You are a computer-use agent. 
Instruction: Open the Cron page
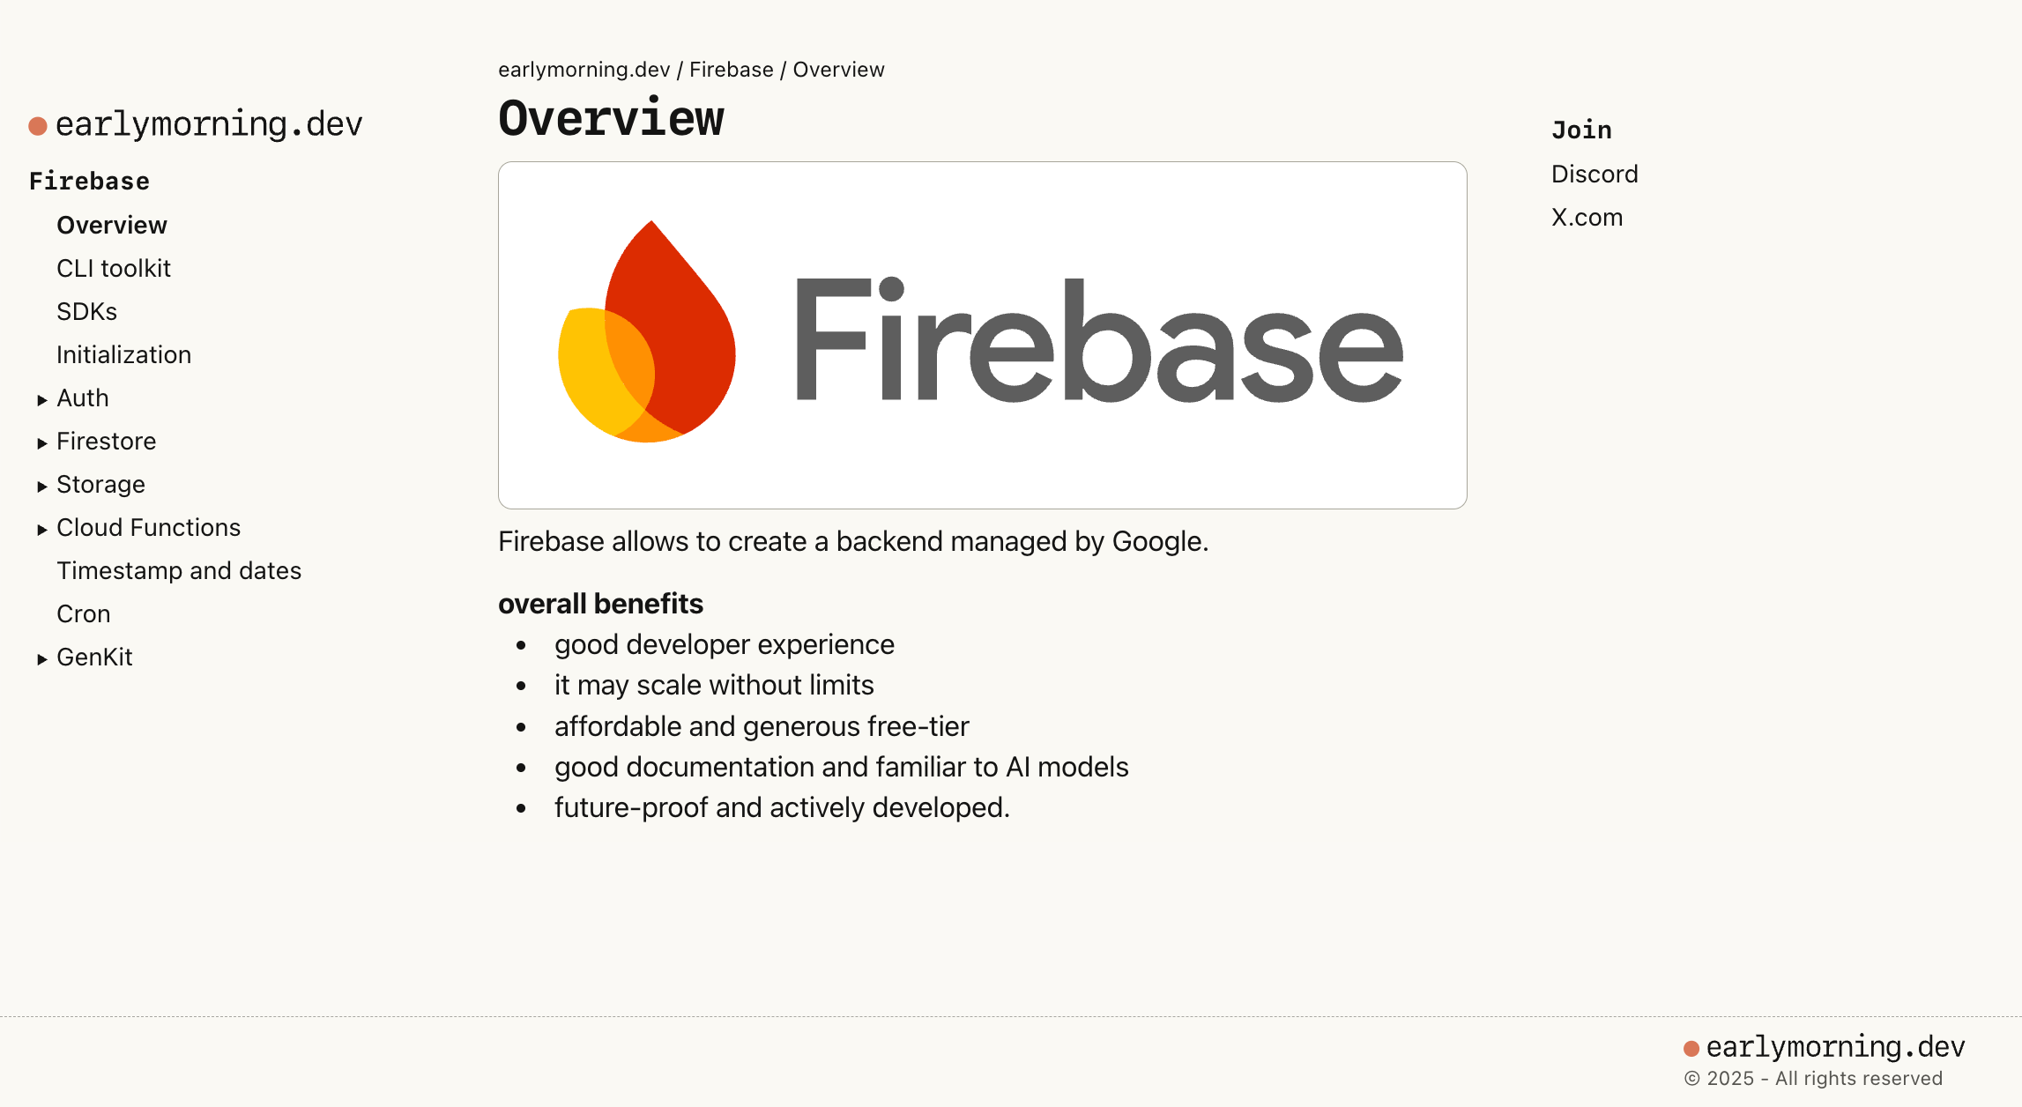click(84, 613)
